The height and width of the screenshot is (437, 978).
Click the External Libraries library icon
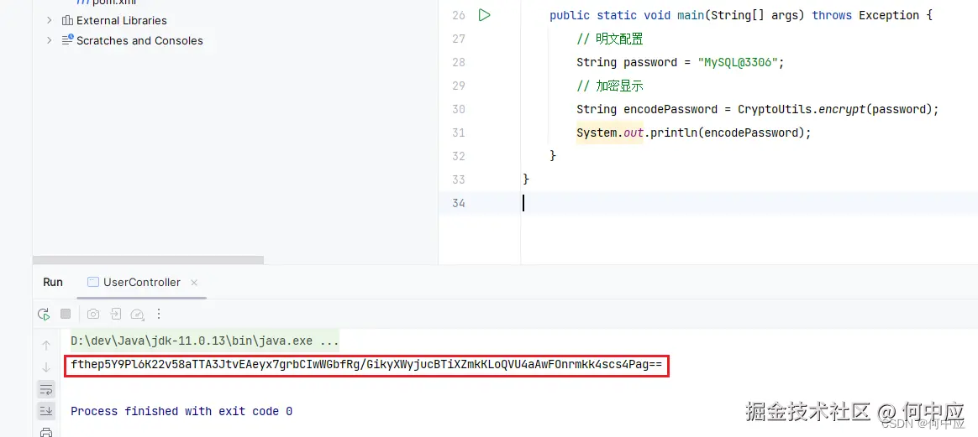tap(67, 20)
